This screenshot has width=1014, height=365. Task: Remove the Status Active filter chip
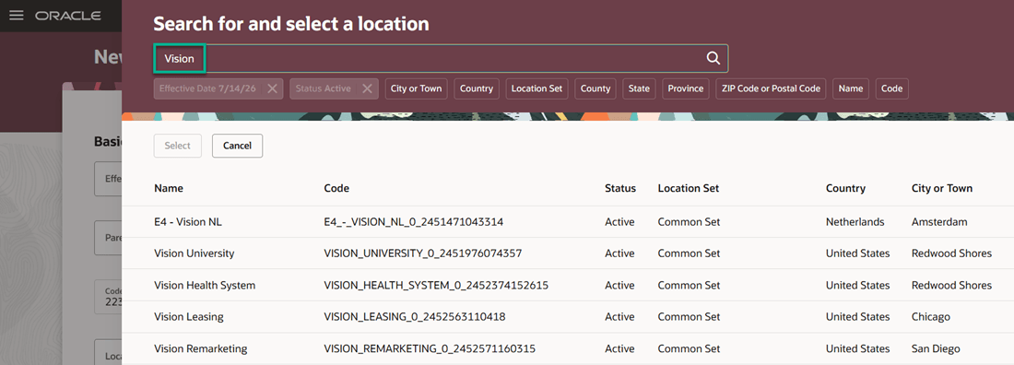tap(367, 88)
